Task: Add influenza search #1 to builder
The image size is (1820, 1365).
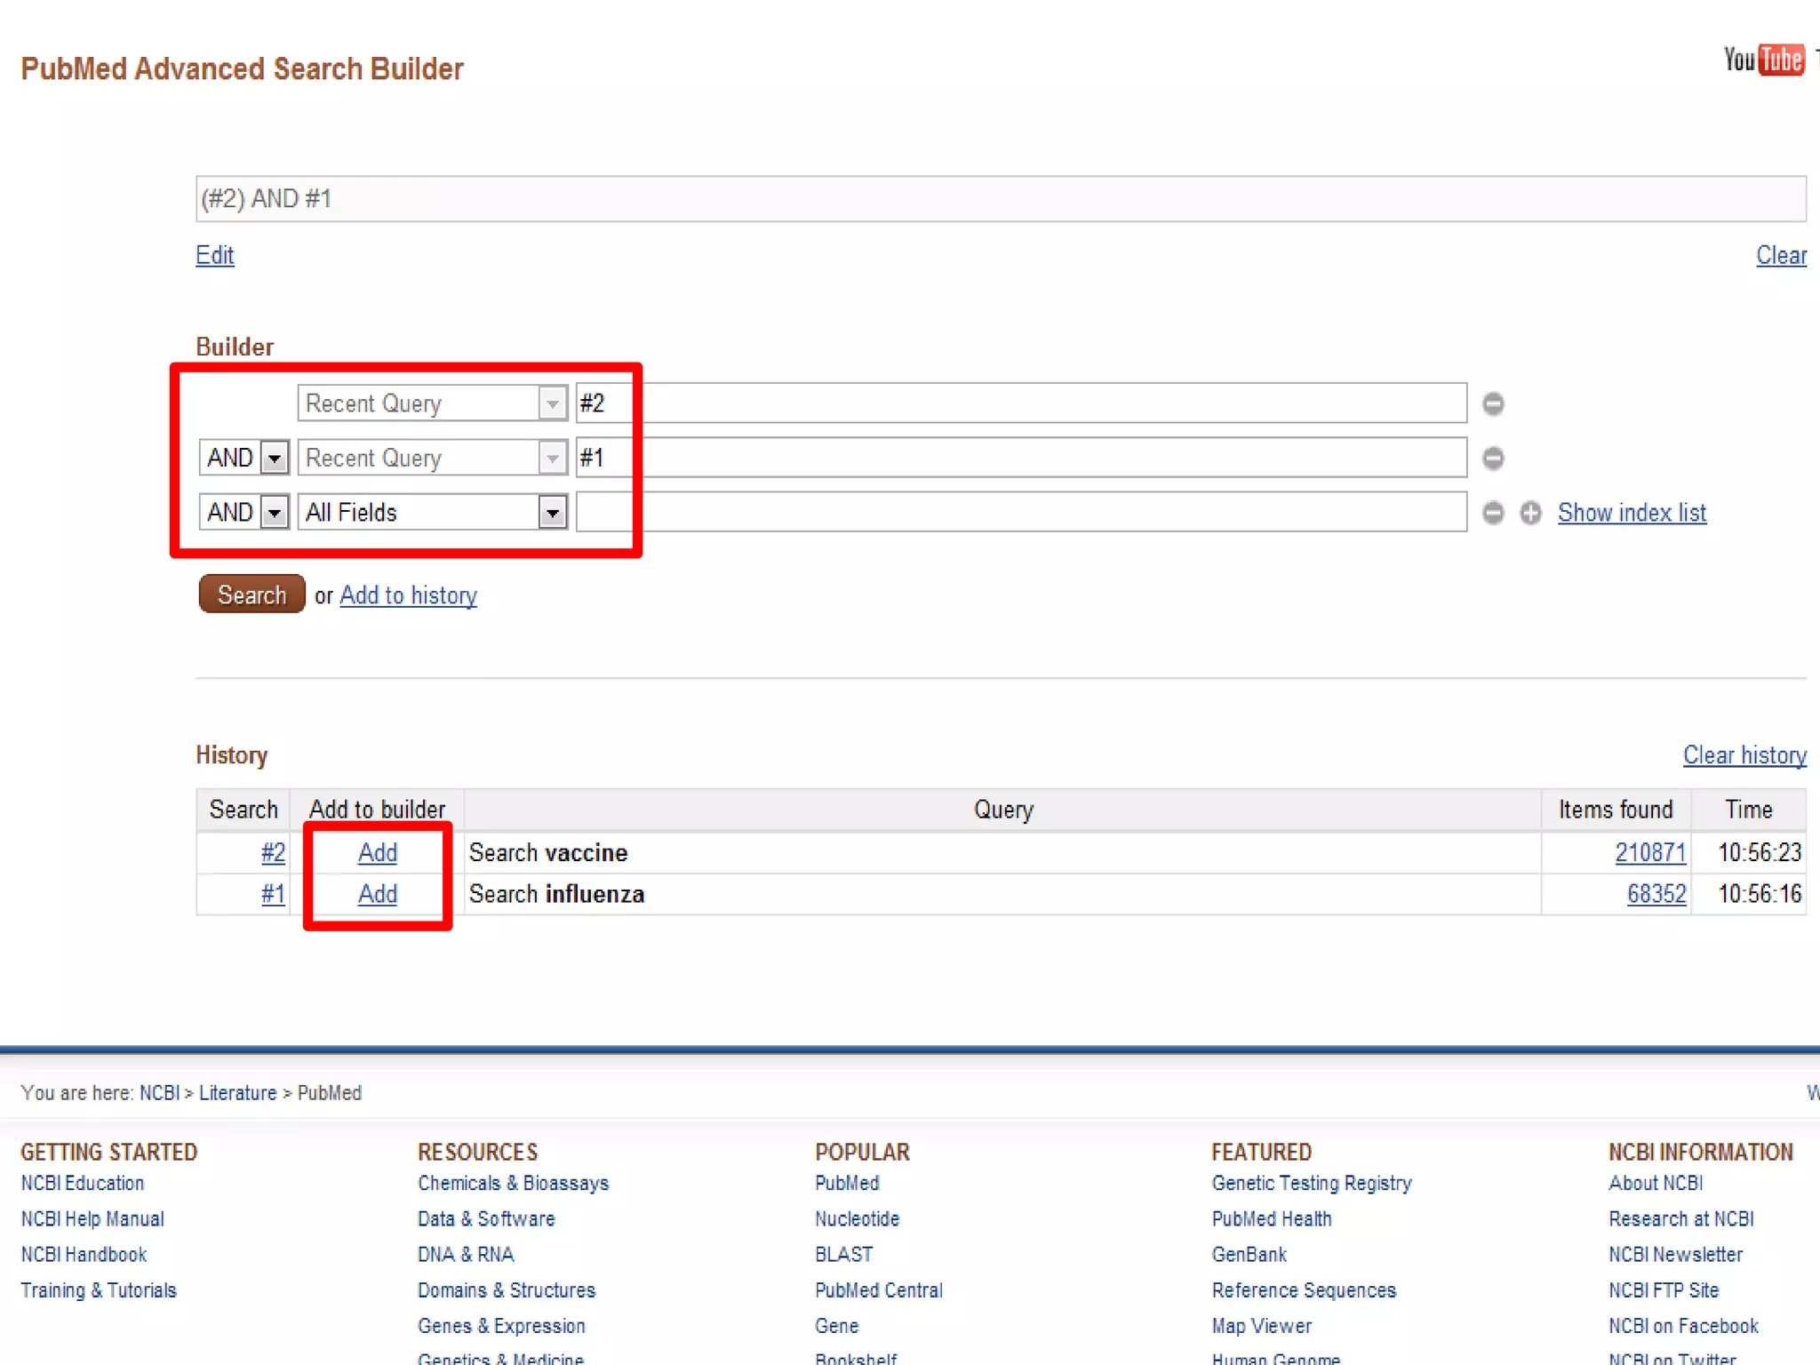Action: point(377,894)
